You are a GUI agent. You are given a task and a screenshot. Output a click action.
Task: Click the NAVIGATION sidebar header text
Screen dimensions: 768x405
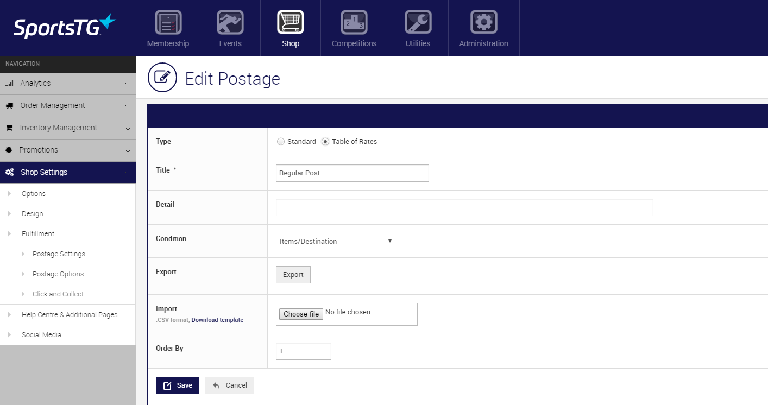tap(23, 64)
